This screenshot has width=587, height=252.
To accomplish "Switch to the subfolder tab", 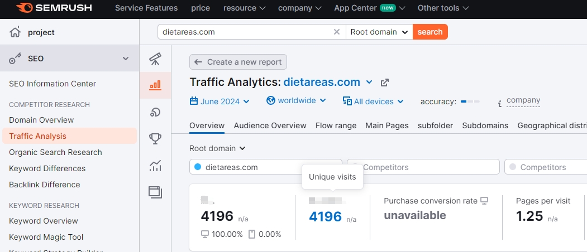I will point(436,125).
